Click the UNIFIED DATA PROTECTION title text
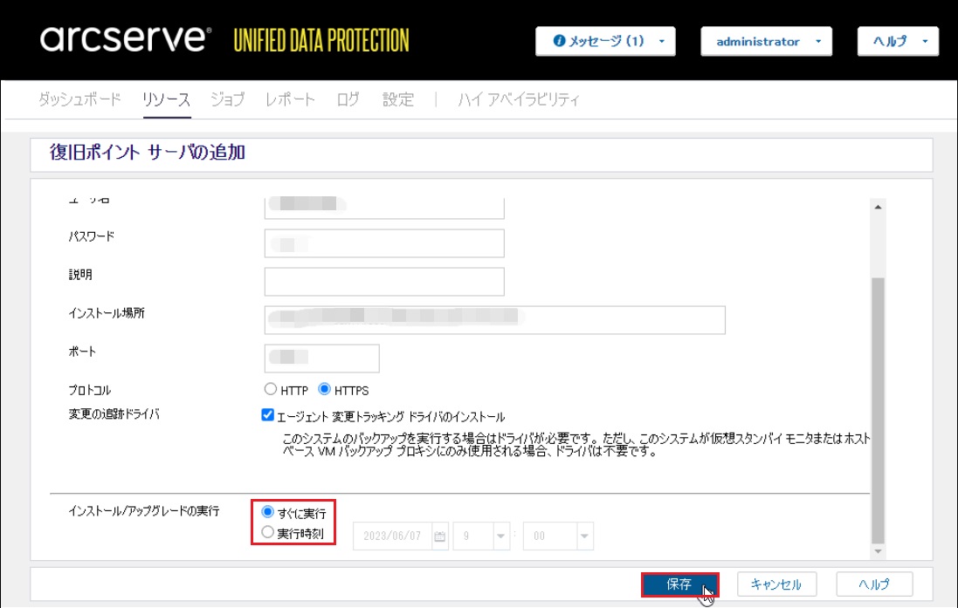Viewport: 958px width, 608px height. point(321,40)
